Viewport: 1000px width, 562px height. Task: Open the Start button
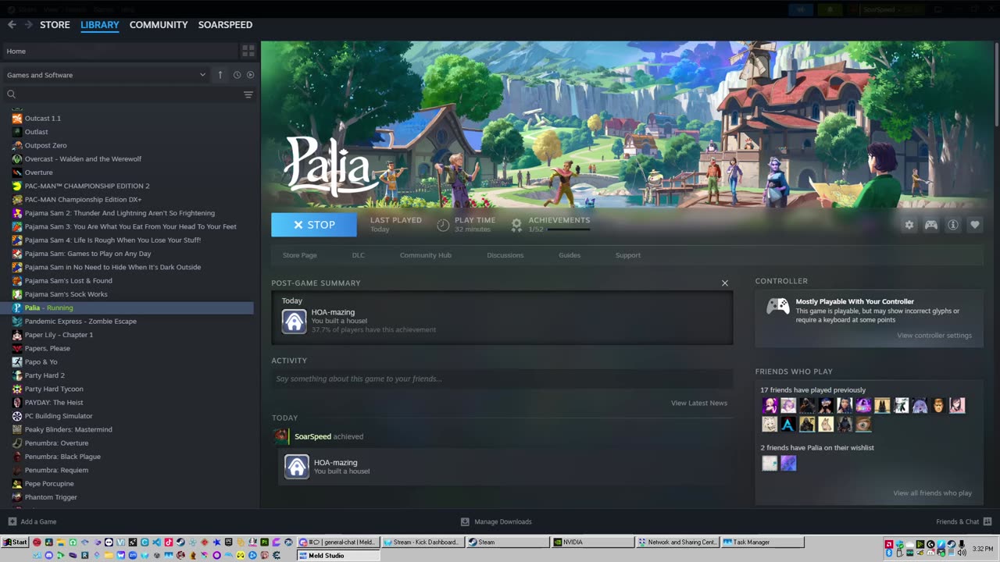point(15,542)
